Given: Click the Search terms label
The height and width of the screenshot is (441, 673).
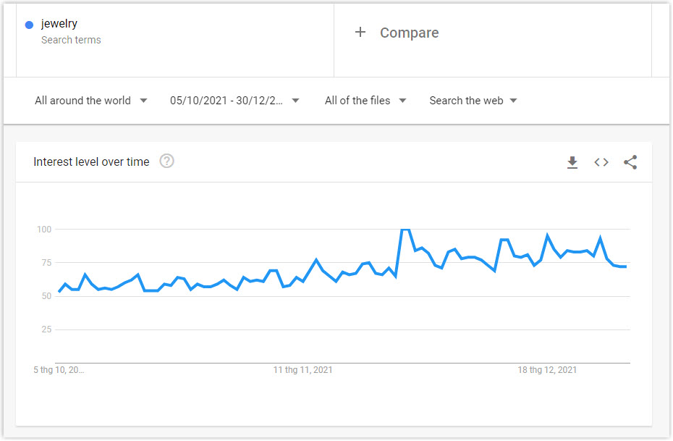Looking at the screenshot, I should [71, 40].
